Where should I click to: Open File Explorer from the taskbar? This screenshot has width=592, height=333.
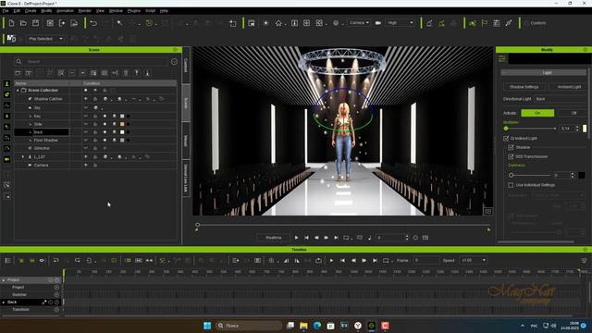[303, 326]
